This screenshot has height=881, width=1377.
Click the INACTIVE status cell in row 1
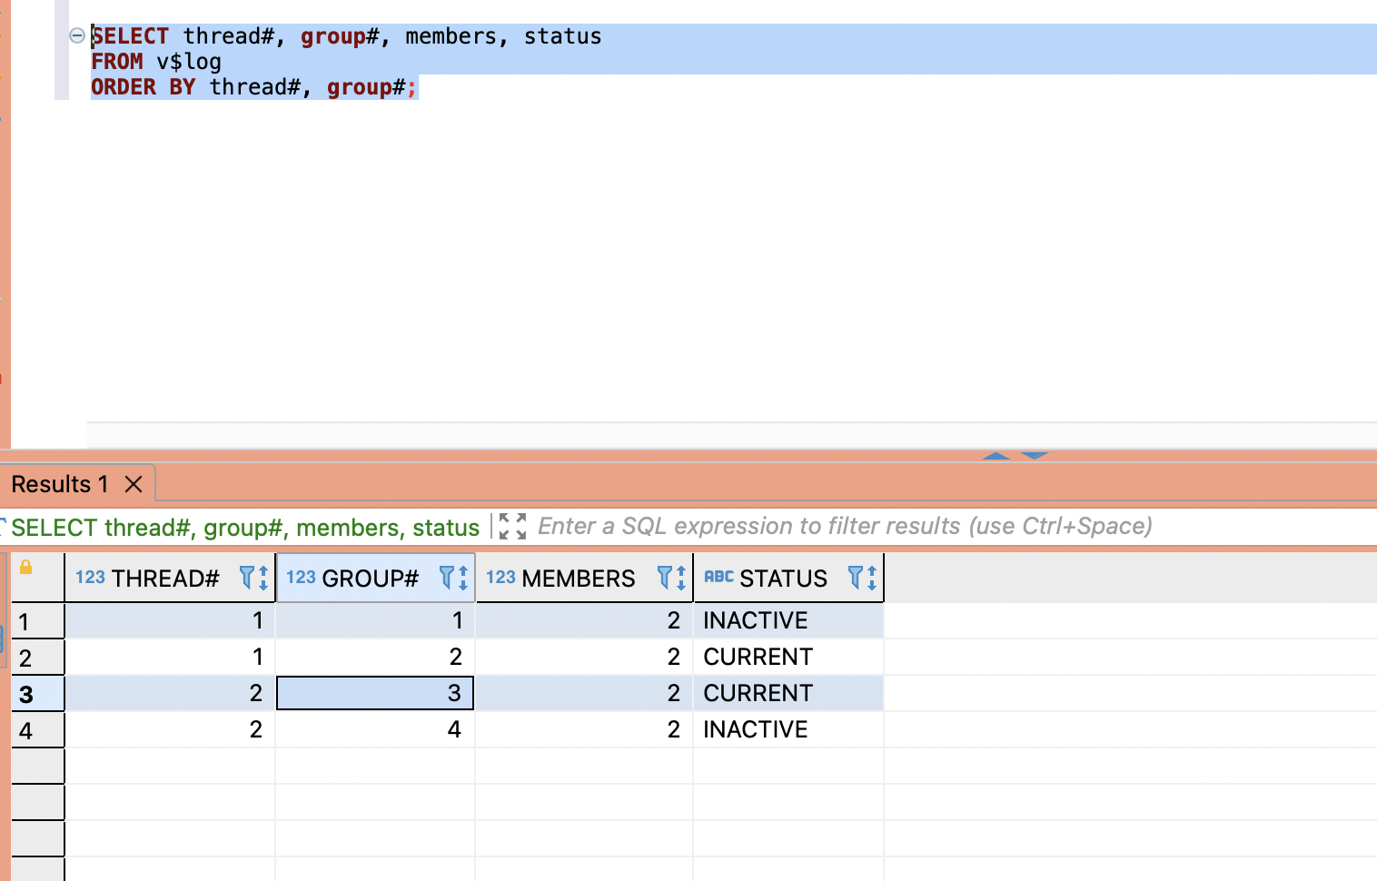click(755, 620)
